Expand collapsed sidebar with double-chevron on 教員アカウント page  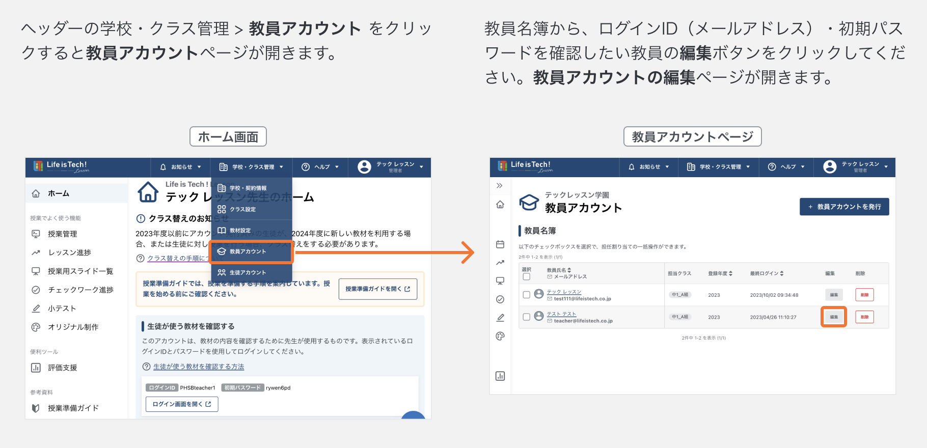point(500,185)
